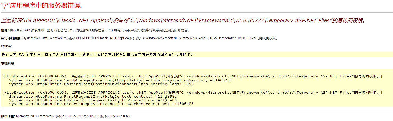Click the second HttpException (0x80004005) line
This screenshot has height=121, width=393.
[x=192, y=92]
